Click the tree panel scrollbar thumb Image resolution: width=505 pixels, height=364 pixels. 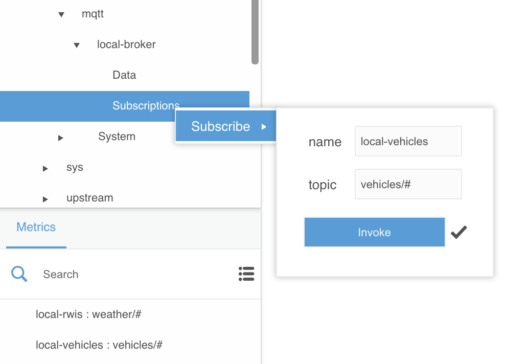tap(255, 32)
